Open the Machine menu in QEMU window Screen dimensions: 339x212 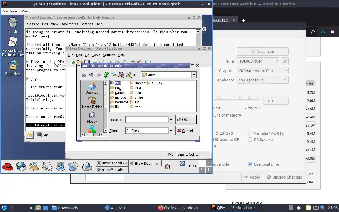pyautogui.click(x=10, y=11)
